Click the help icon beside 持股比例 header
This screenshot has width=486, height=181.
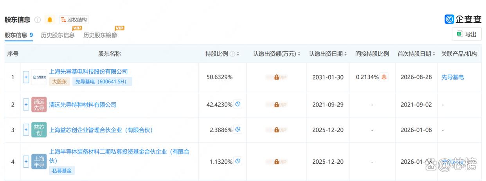pos(232,54)
